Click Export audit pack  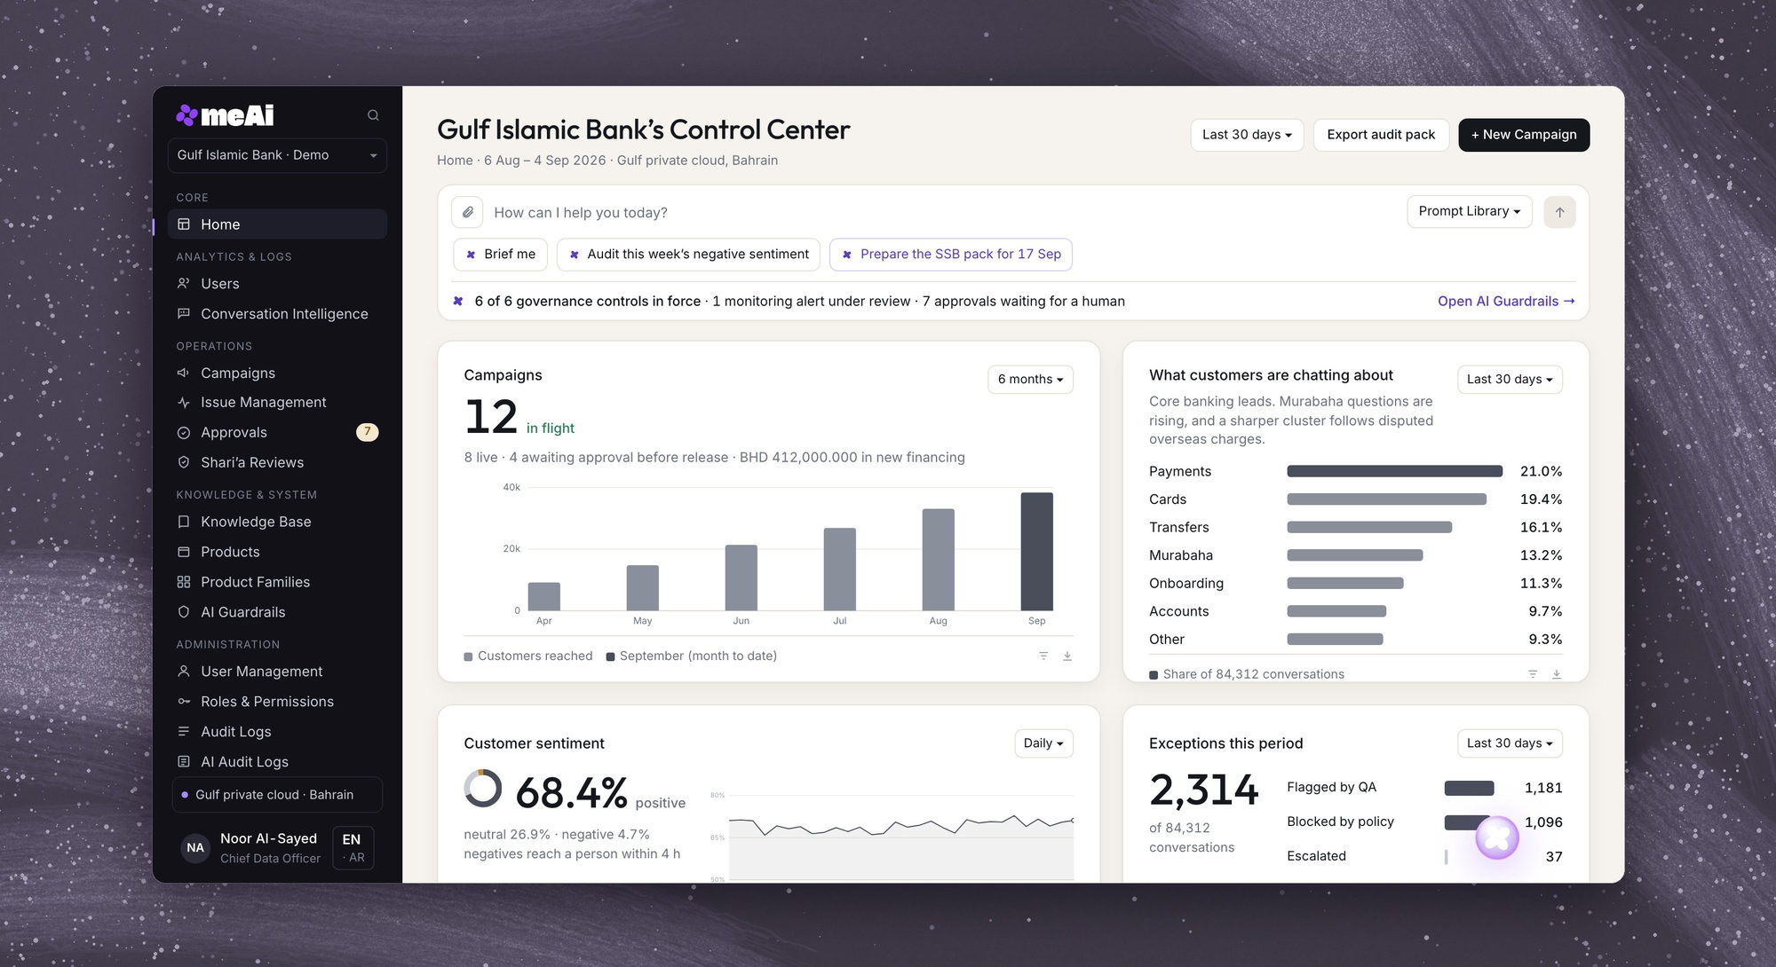[1381, 135]
